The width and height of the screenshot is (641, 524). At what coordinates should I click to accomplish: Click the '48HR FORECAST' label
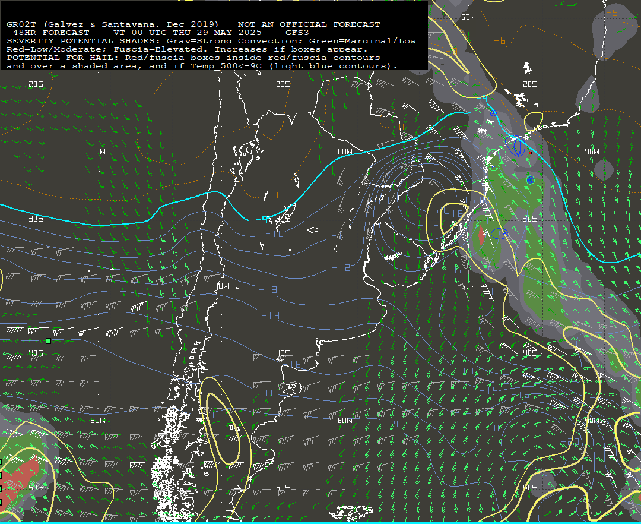pyautogui.click(x=51, y=32)
